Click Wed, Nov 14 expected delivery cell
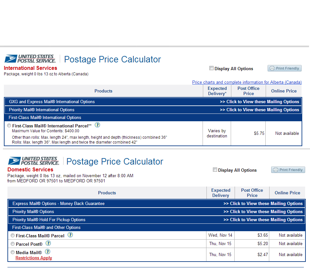The image size is (310, 280). point(220,235)
